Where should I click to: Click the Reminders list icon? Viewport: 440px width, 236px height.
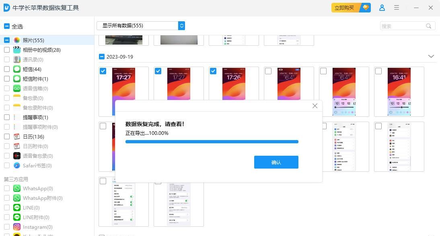[x=17, y=117]
